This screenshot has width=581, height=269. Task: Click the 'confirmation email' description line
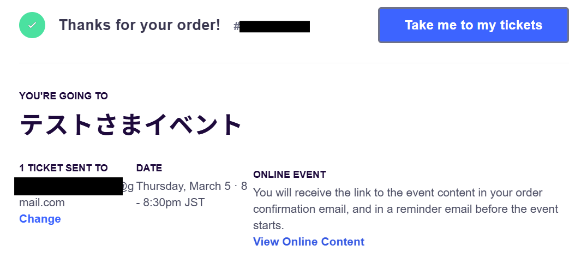click(x=405, y=209)
